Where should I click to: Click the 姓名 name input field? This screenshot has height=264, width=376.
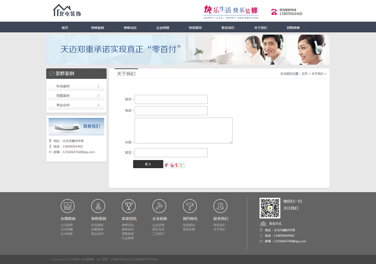click(x=171, y=99)
